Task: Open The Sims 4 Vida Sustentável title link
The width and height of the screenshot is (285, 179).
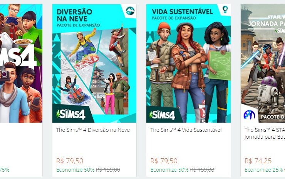Action: click(x=186, y=130)
